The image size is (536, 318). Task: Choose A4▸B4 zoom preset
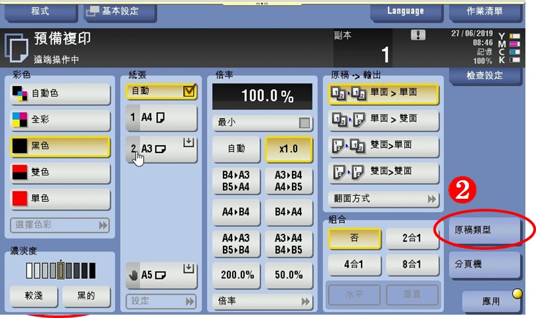[x=236, y=212]
